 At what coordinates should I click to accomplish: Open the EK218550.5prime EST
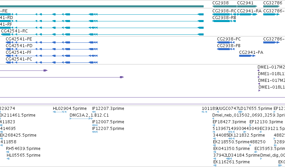point(231,142)
